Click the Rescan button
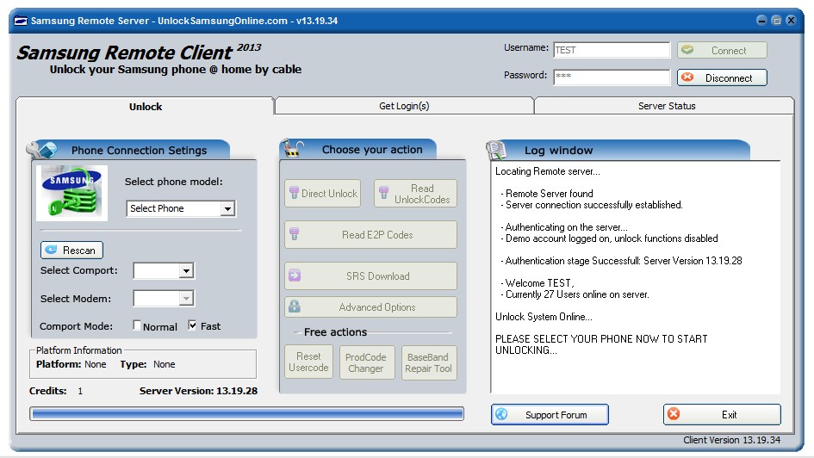This screenshot has height=458, width=814. [x=71, y=250]
